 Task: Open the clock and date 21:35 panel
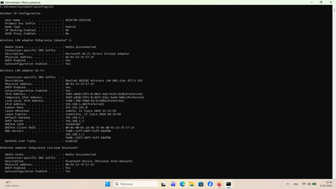tap(326, 184)
